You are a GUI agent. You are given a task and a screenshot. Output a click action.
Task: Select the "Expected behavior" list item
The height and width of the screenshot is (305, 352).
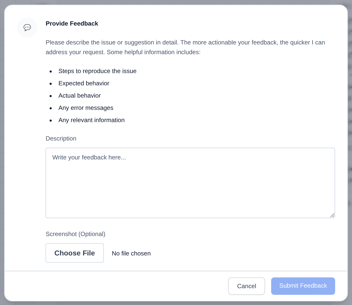pyautogui.click(x=84, y=83)
